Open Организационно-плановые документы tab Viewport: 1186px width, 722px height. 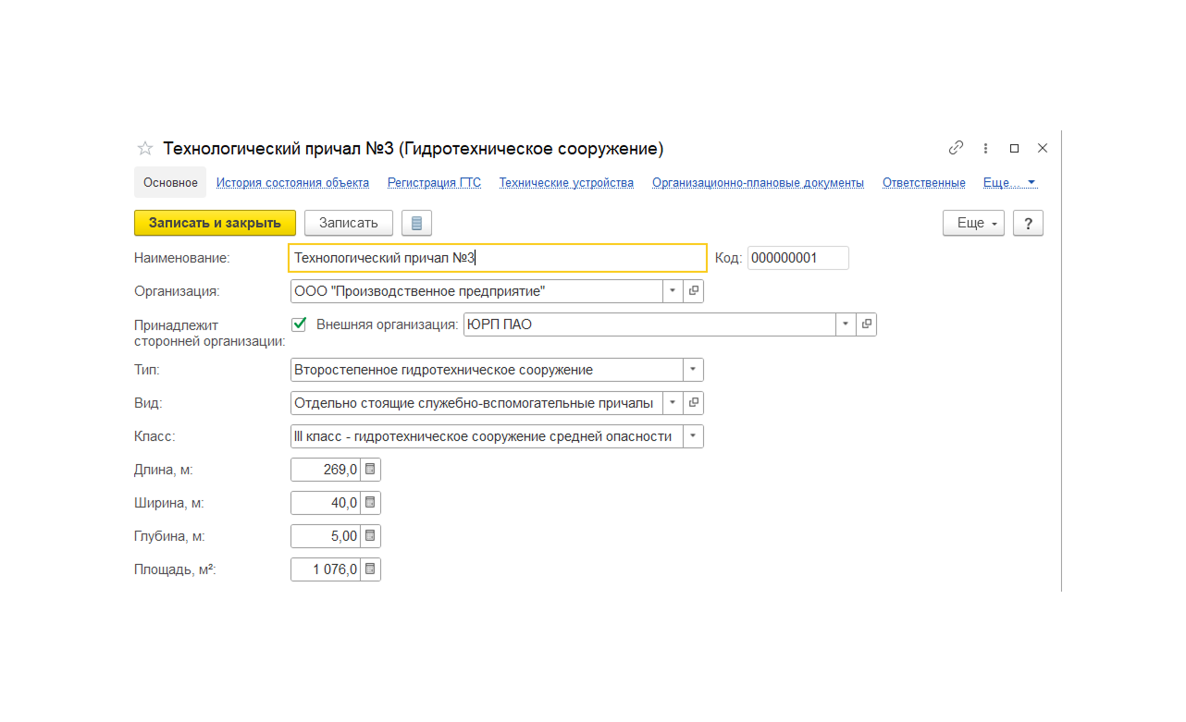point(758,183)
